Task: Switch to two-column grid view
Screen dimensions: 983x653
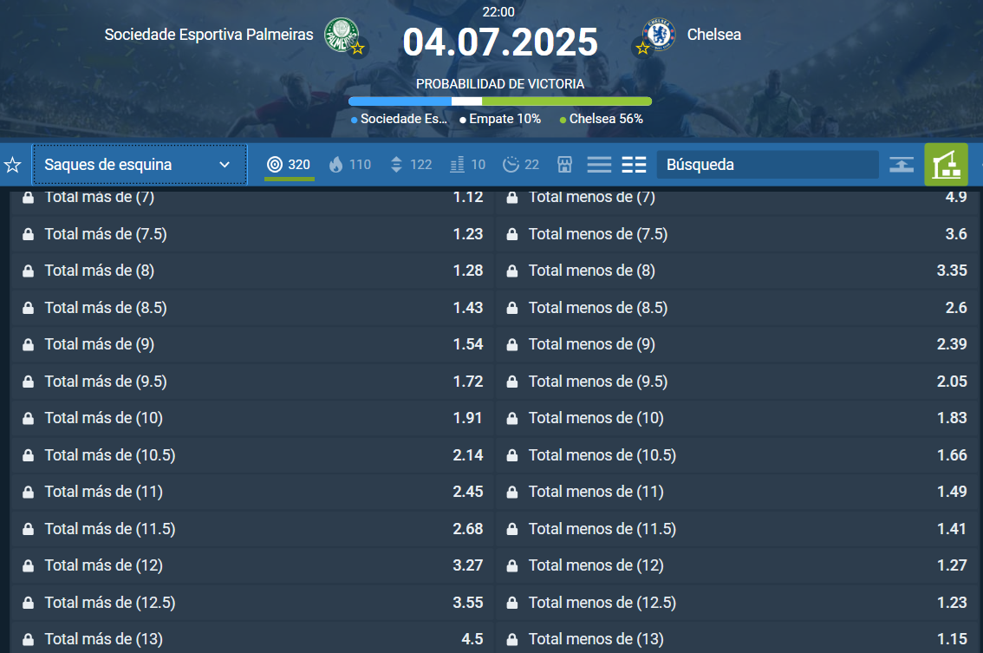Action: click(634, 165)
